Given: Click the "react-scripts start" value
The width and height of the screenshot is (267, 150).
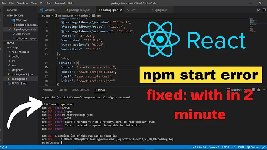Looking at the screenshot, I should (96, 67).
